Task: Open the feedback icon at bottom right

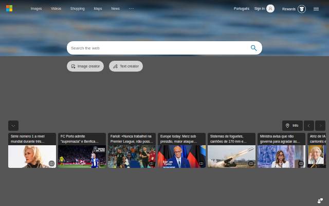Action: coord(320,200)
